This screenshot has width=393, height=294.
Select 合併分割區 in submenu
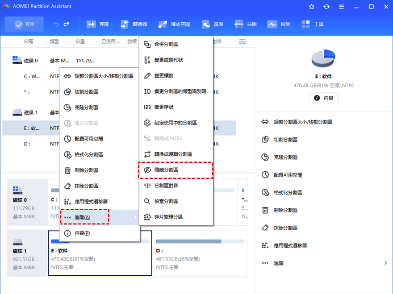(176, 44)
